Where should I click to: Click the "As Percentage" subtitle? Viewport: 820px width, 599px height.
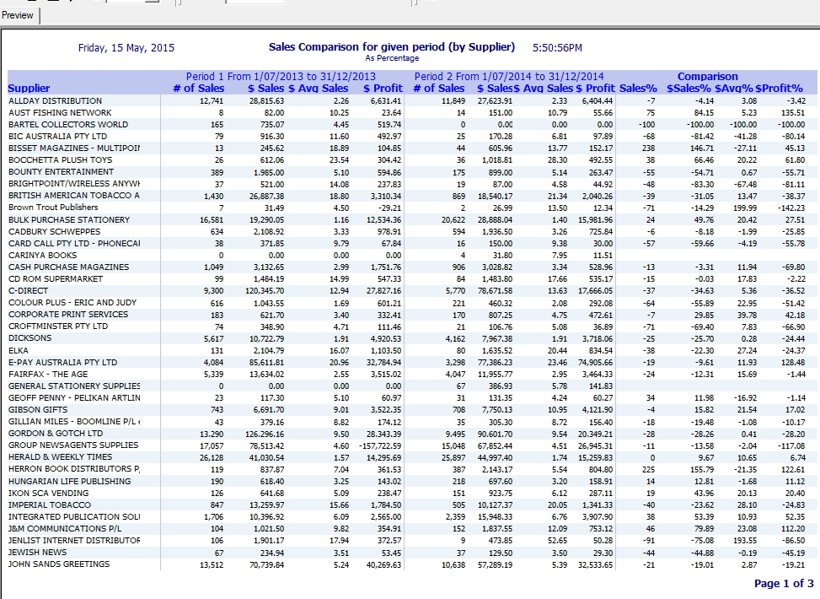pos(392,58)
